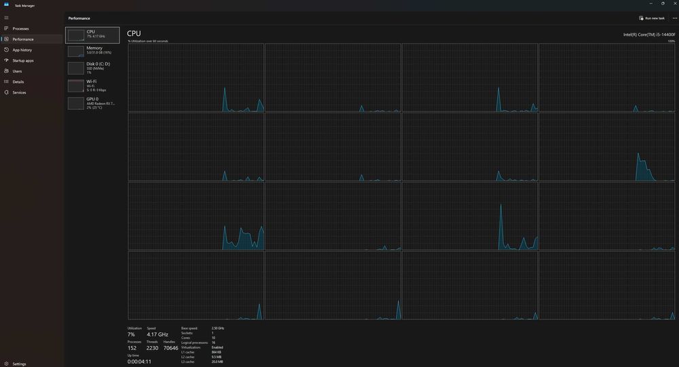Image resolution: width=679 pixels, height=367 pixels.
Task: Click '% Utilization over 60 seconds' caption
Action: (x=147, y=41)
